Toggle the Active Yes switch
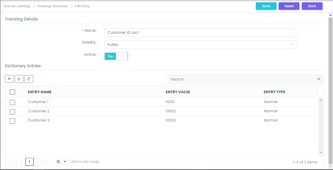The width and height of the screenshot is (333, 170). (x=116, y=56)
